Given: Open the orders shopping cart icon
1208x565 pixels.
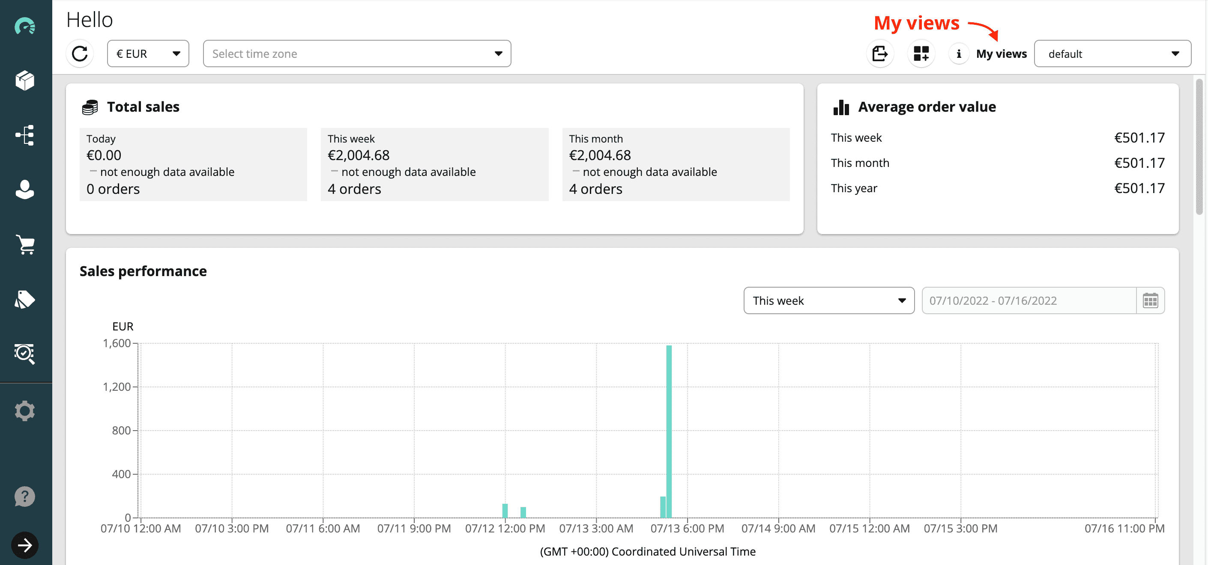Looking at the screenshot, I should pyautogui.click(x=25, y=244).
